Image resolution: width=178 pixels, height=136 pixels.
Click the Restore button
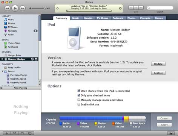tap(158, 73)
